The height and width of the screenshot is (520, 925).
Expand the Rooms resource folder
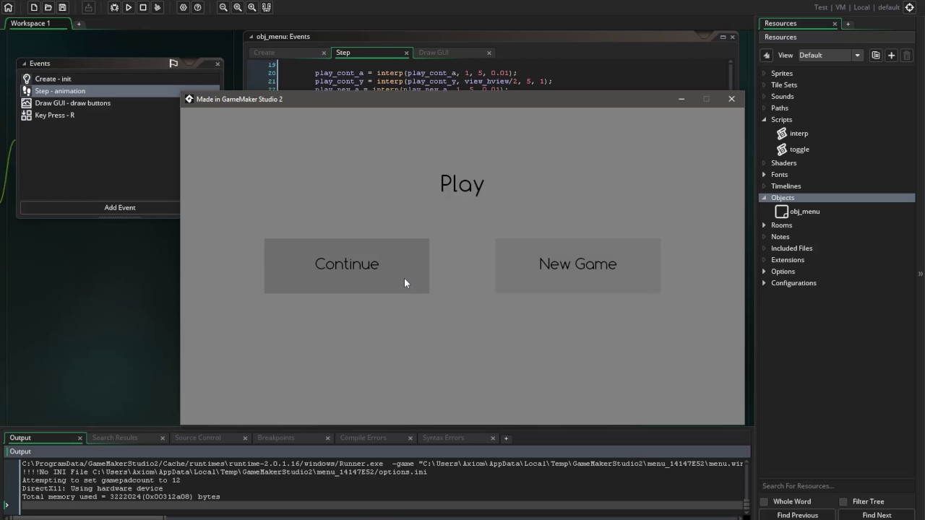[765, 225]
